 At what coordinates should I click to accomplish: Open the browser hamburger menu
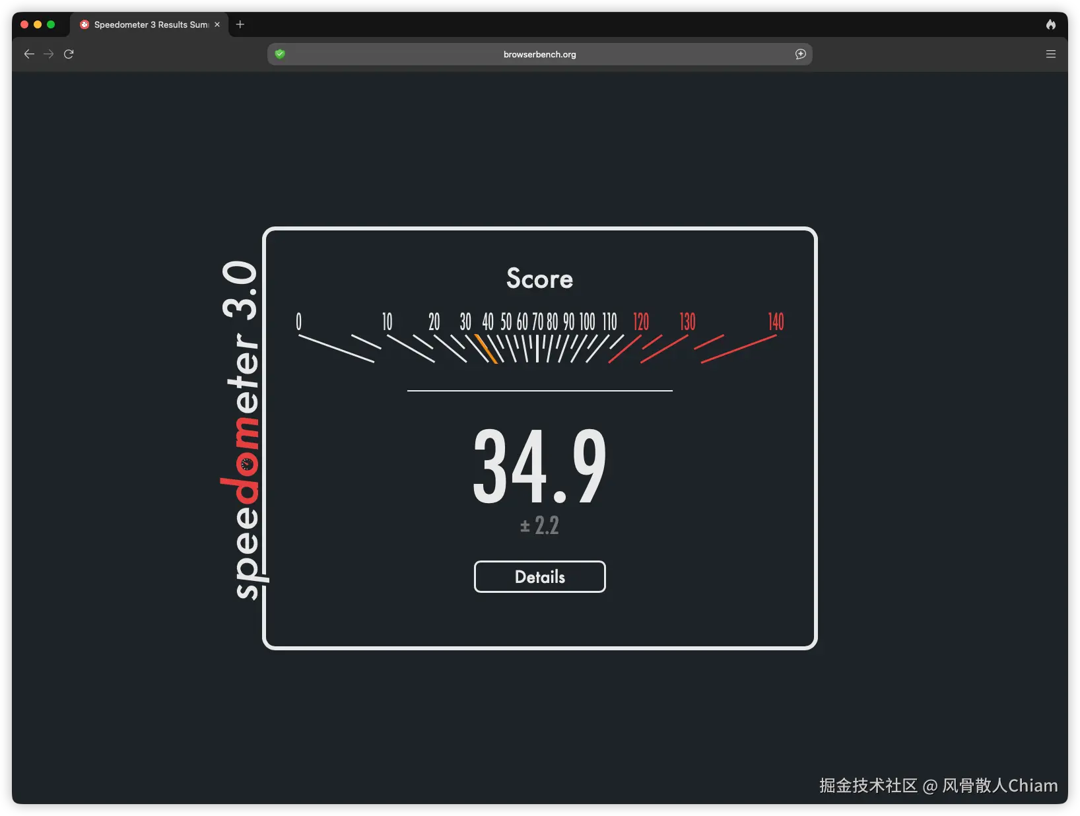click(1051, 54)
